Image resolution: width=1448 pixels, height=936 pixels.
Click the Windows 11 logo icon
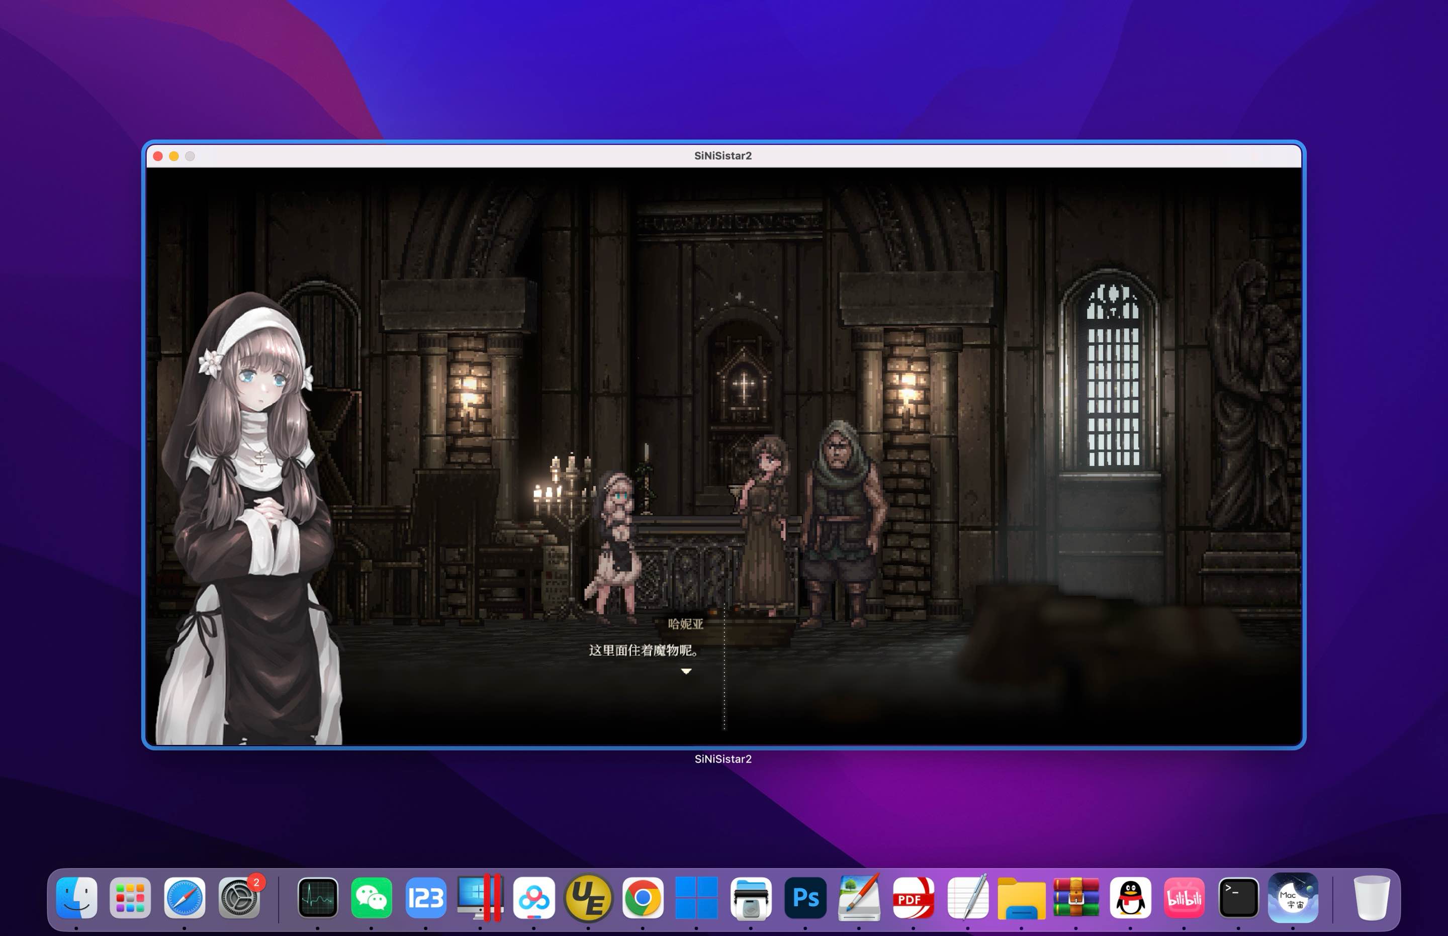point(697,897)
